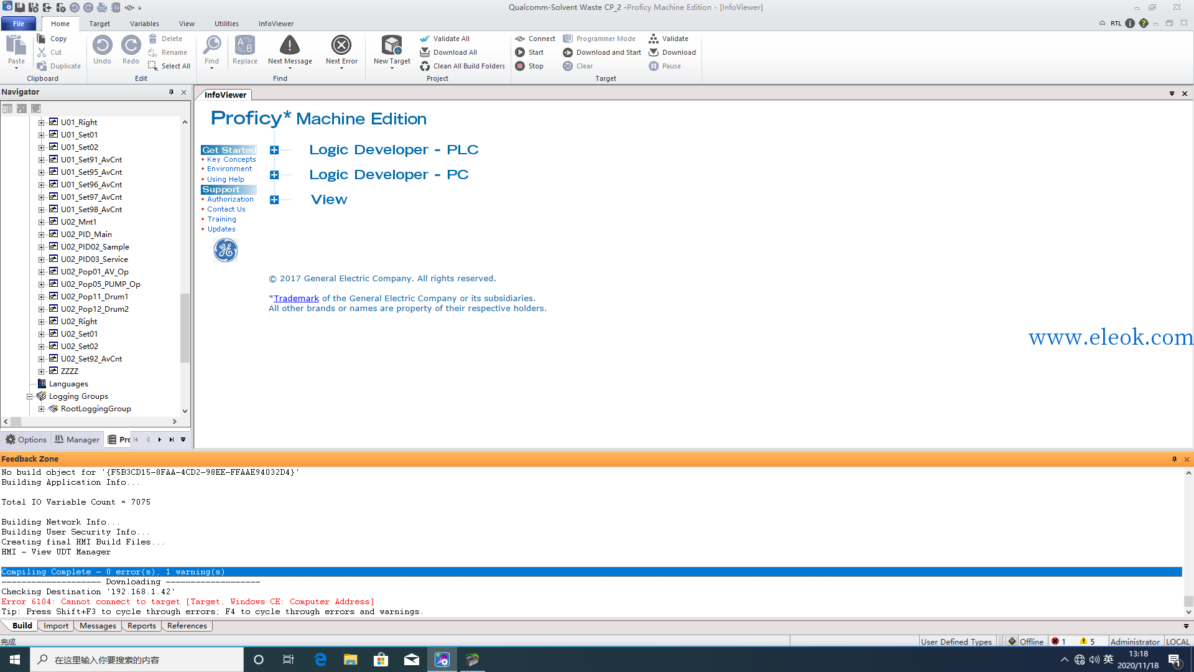
Task: Select the Languages tree item
Action: pyautogui.click(x=68, y=384)
